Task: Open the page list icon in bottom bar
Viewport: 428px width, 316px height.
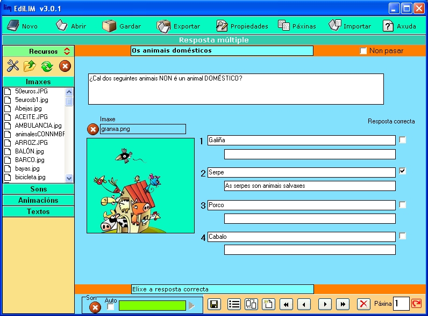Action: pos(234,304)
